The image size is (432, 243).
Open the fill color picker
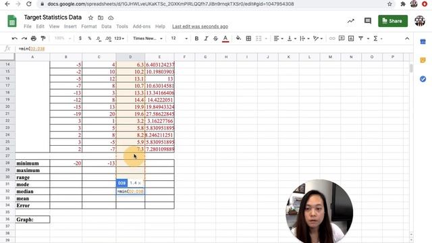[x=238, y=38]
